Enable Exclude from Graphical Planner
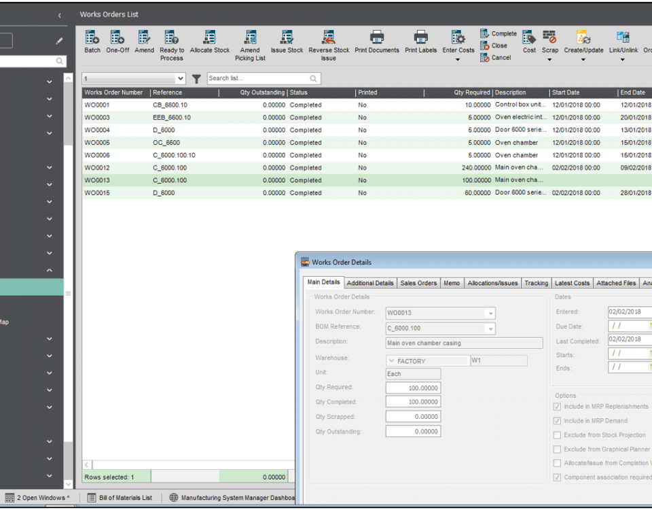This screenshot has height=510, width=652. point(557,449)
